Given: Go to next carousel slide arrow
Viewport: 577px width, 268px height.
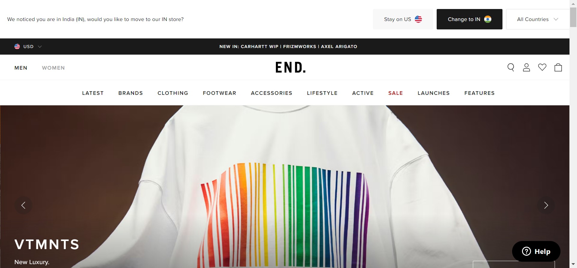Looking at the screenshot, I should click(x=546, y=205).
